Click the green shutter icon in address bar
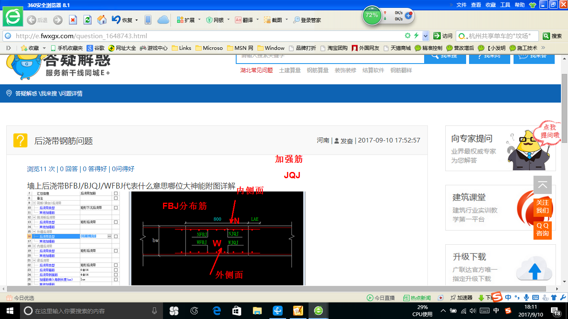 coord(408,36)
